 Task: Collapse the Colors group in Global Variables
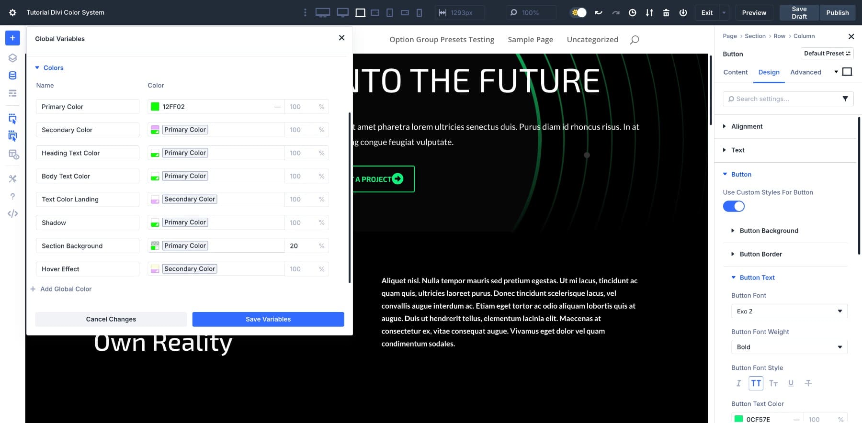coord(37,68)
